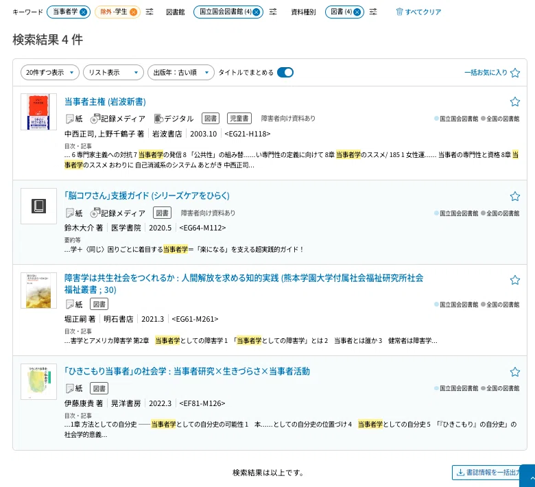Image resolution: width=535 pixels, height=487 pixels.
Task: Open the リスト表示 view dropdown
Action: click(x=113, y=72)
